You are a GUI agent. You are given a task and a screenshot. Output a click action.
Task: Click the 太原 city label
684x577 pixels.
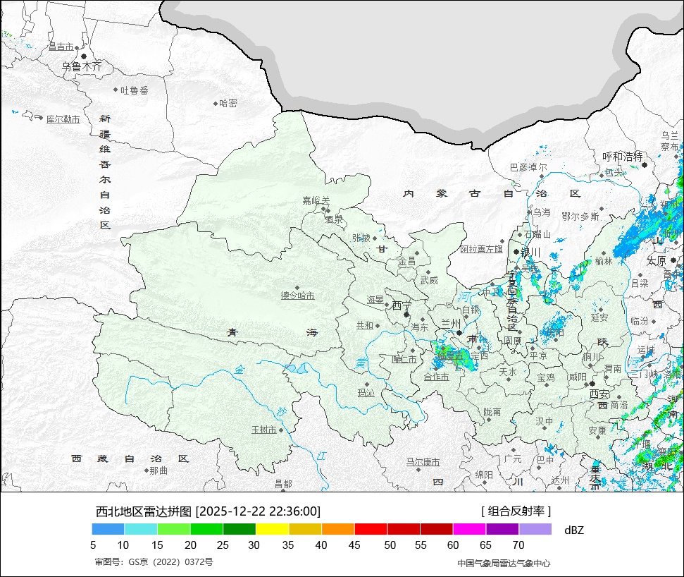656,261
